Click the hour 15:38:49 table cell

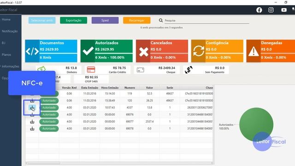pos(110,101)
